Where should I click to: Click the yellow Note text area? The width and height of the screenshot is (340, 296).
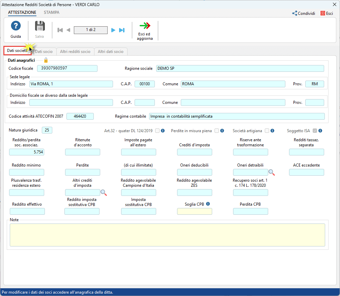click(x=167, y=235)
